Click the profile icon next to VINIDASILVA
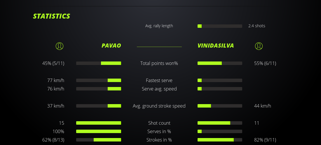 259,46
